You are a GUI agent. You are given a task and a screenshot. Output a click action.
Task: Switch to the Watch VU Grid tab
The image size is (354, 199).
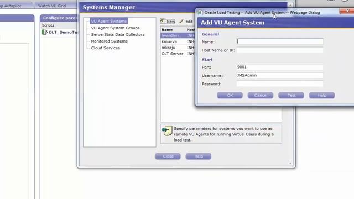click(x=52, y=6)
